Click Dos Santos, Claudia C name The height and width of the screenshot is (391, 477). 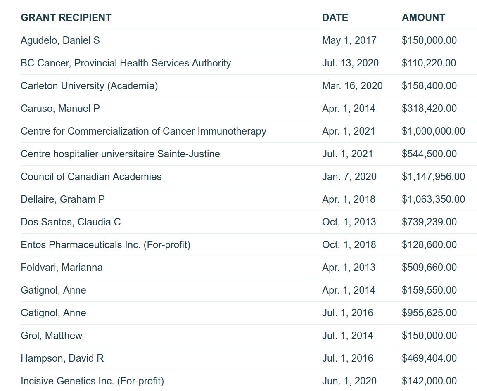point(71,222)
